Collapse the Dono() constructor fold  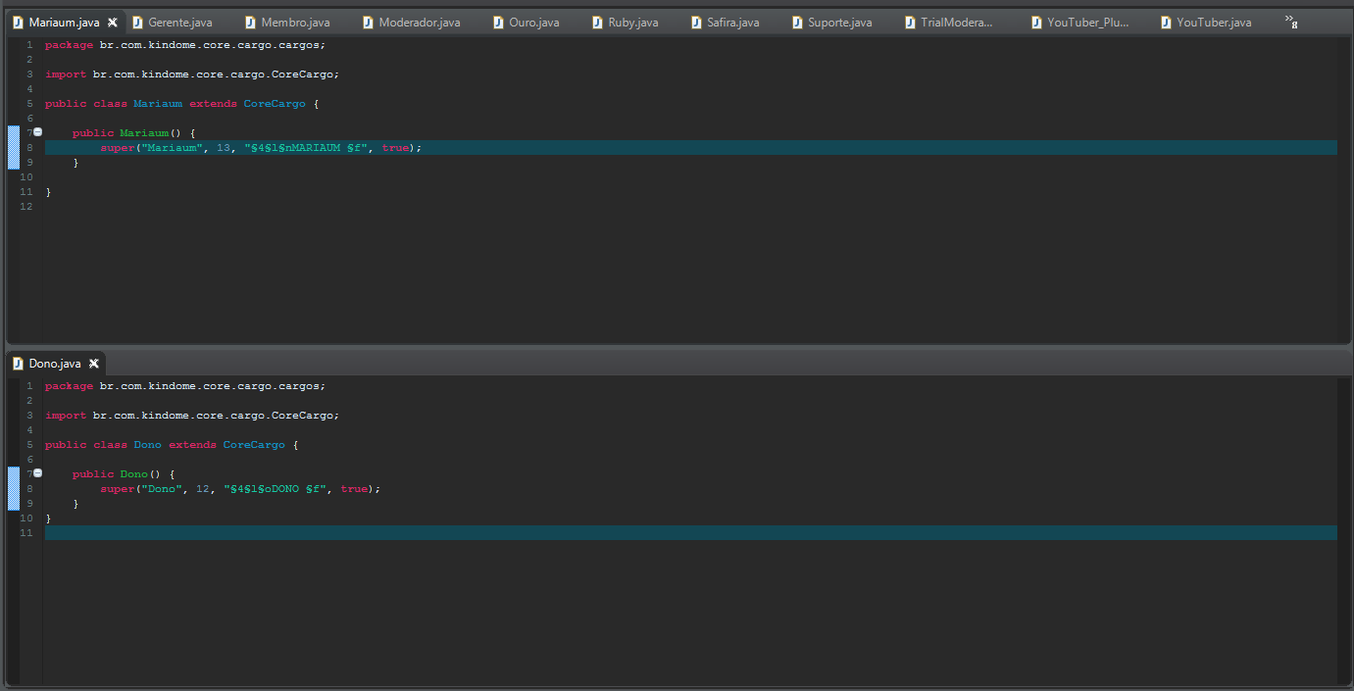[x=38, y=472]
